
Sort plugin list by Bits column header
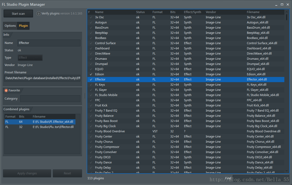coord(173,12)
